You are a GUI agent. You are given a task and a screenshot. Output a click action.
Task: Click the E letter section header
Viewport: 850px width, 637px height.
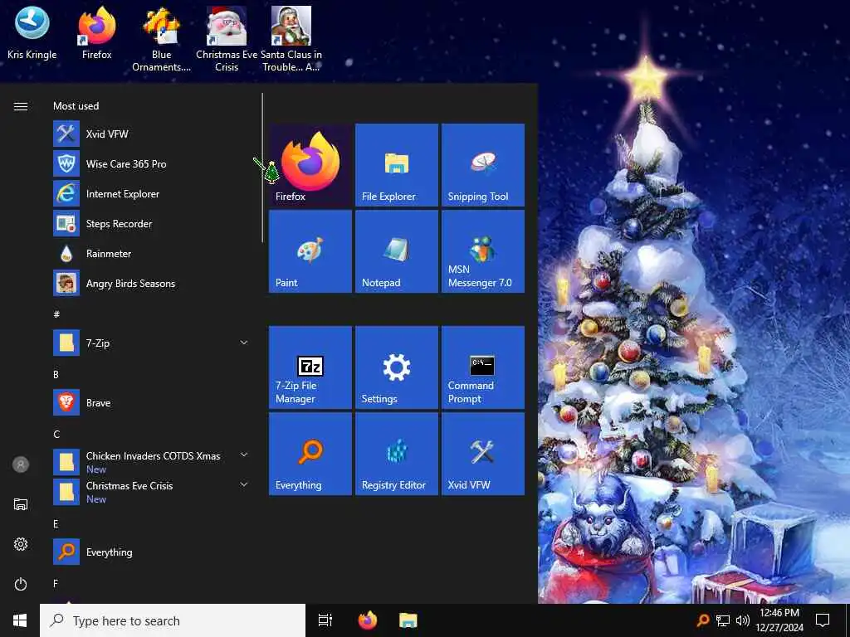(56, 524)
